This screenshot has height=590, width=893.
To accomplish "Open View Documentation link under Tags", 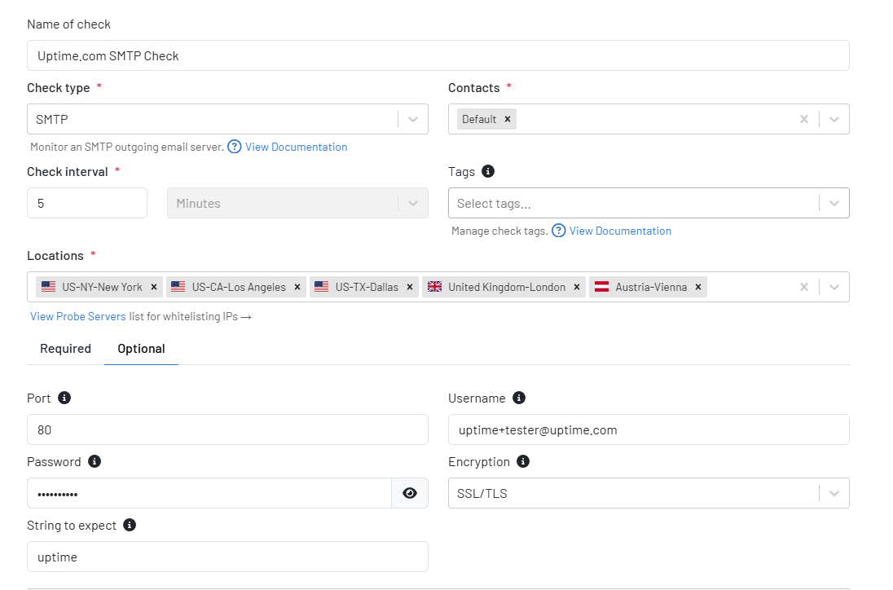I will 620,231.
